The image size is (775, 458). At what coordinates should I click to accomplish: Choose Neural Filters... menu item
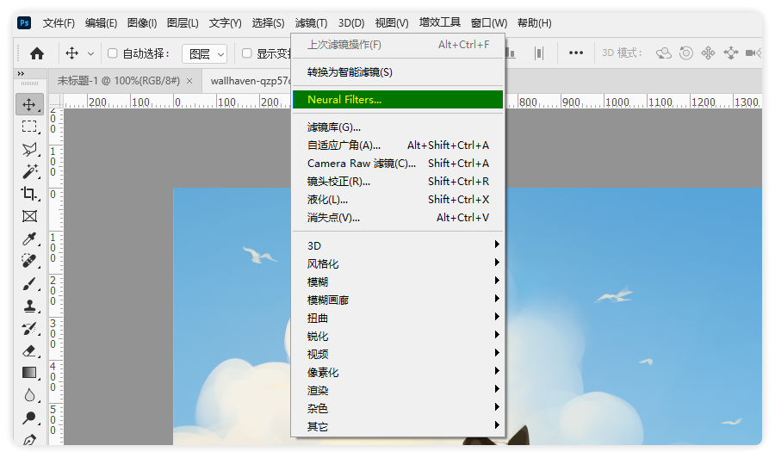coord(397,99)
